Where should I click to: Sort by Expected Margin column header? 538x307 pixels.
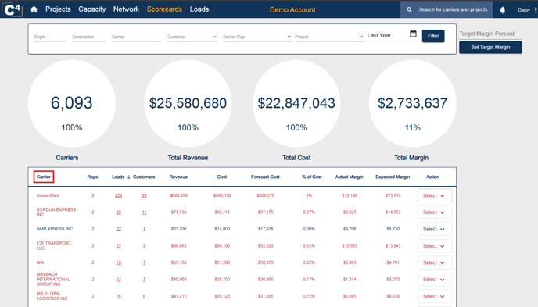[x=393, y=177]
